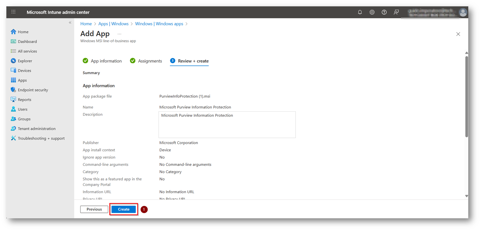The image size is (481, 231).
Task: Go to the App information step
Action: coord(102,61)
